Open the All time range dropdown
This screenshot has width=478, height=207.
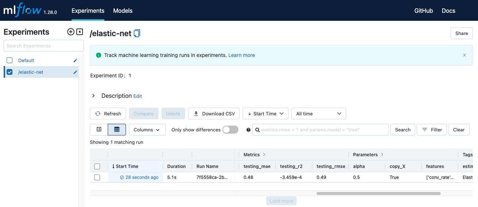pos(319,114)
